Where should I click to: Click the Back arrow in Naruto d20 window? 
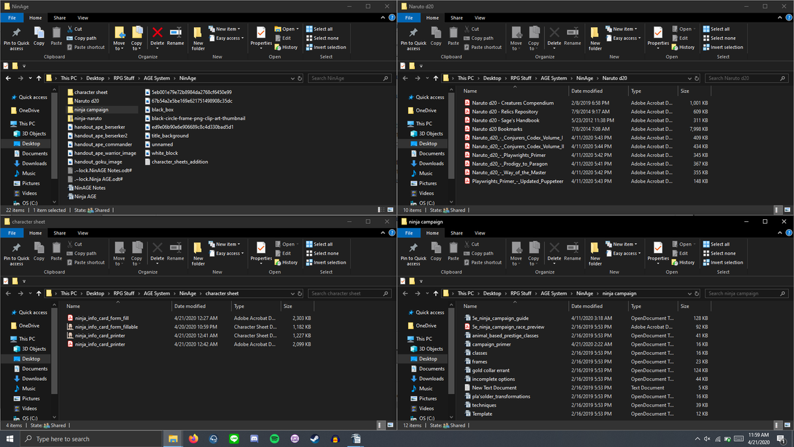405,78
